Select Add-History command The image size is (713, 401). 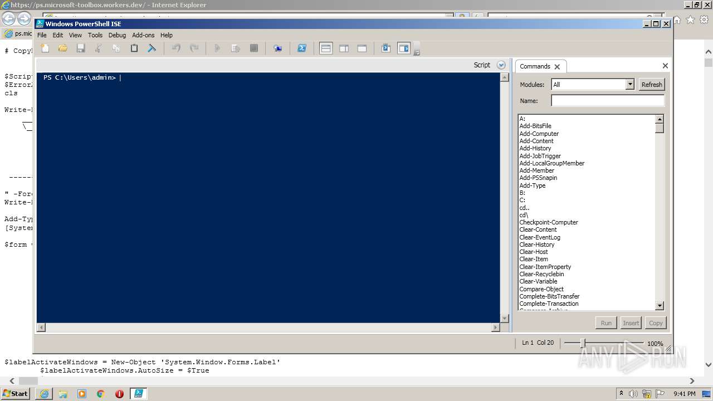[535, 148]
